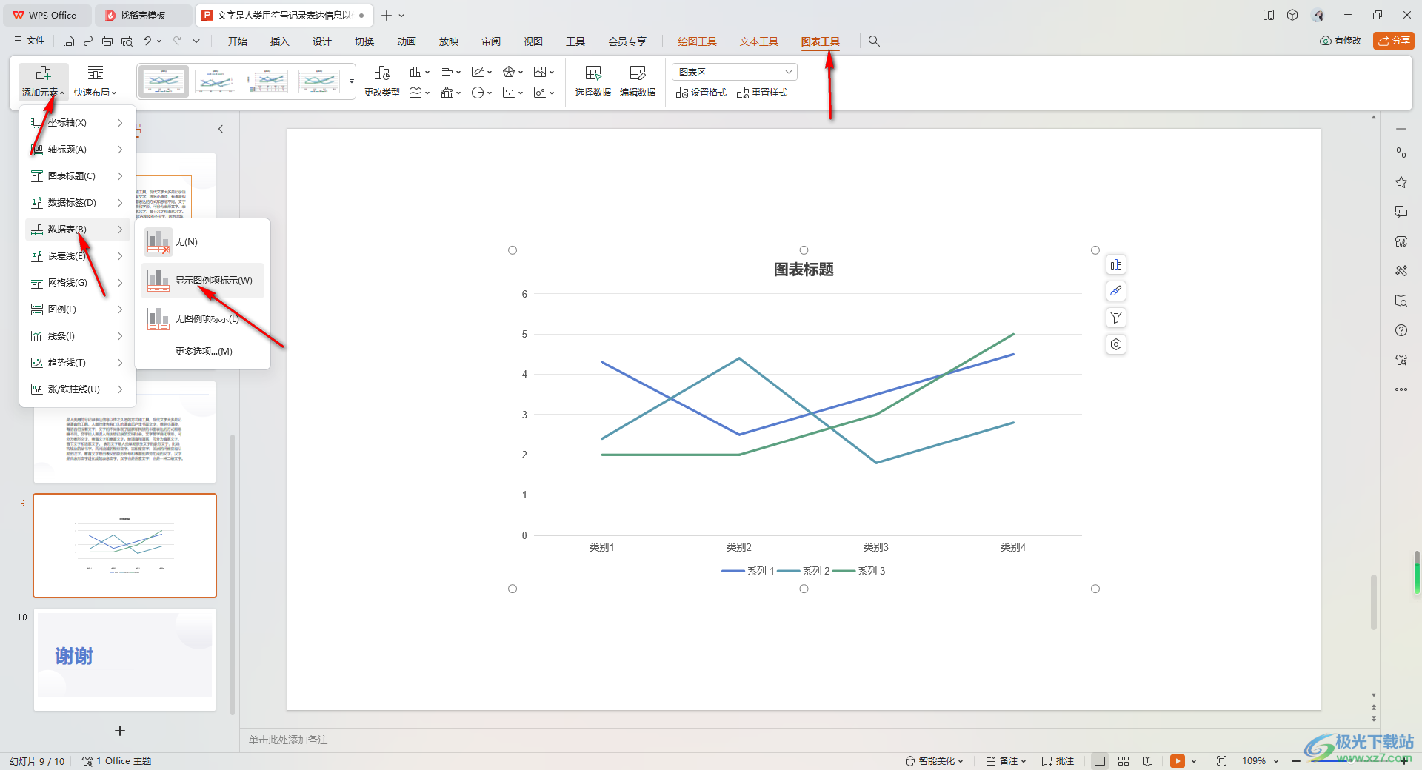Open the Legend (图例) submenu

[x=78, y=309]
